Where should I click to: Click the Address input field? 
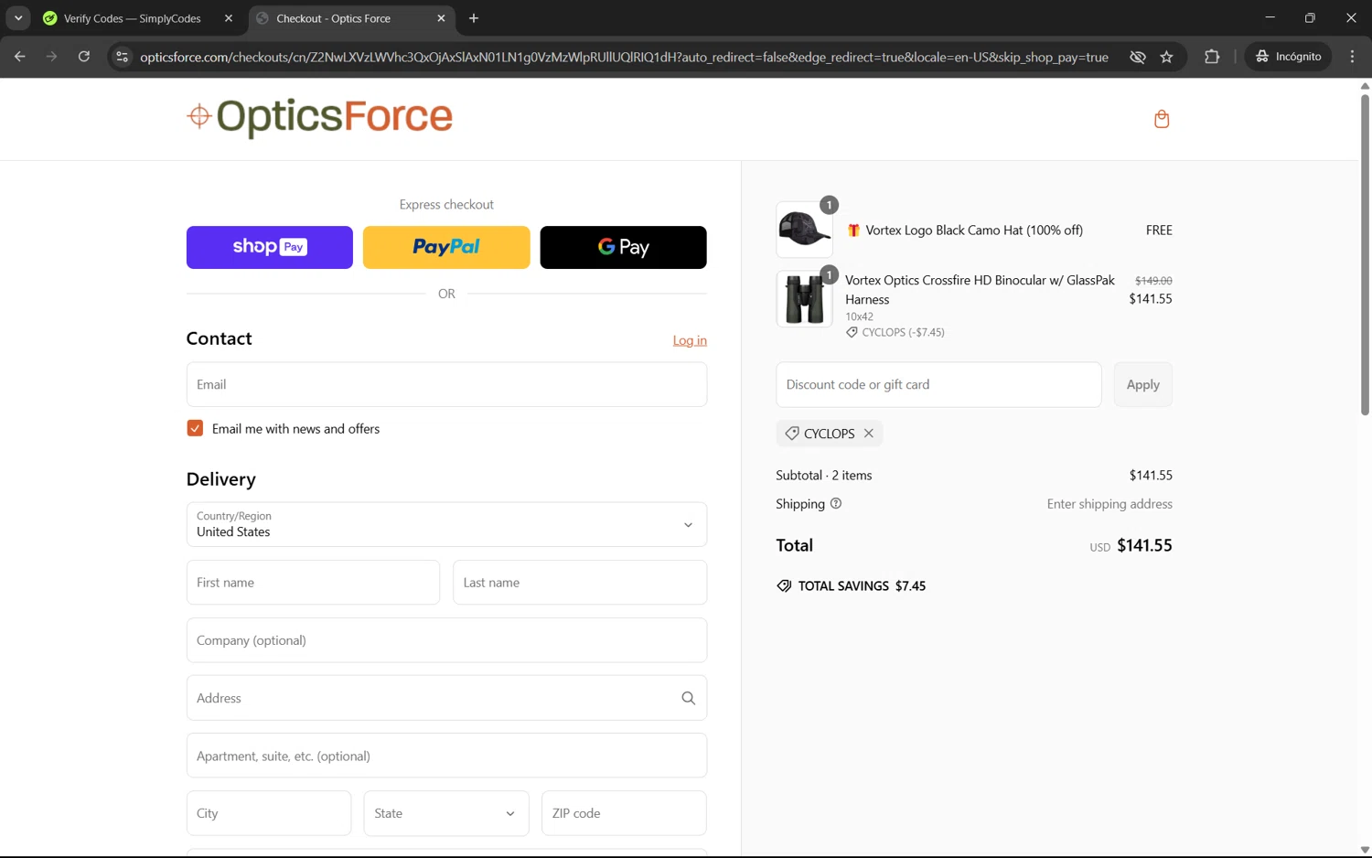point(446,698)
